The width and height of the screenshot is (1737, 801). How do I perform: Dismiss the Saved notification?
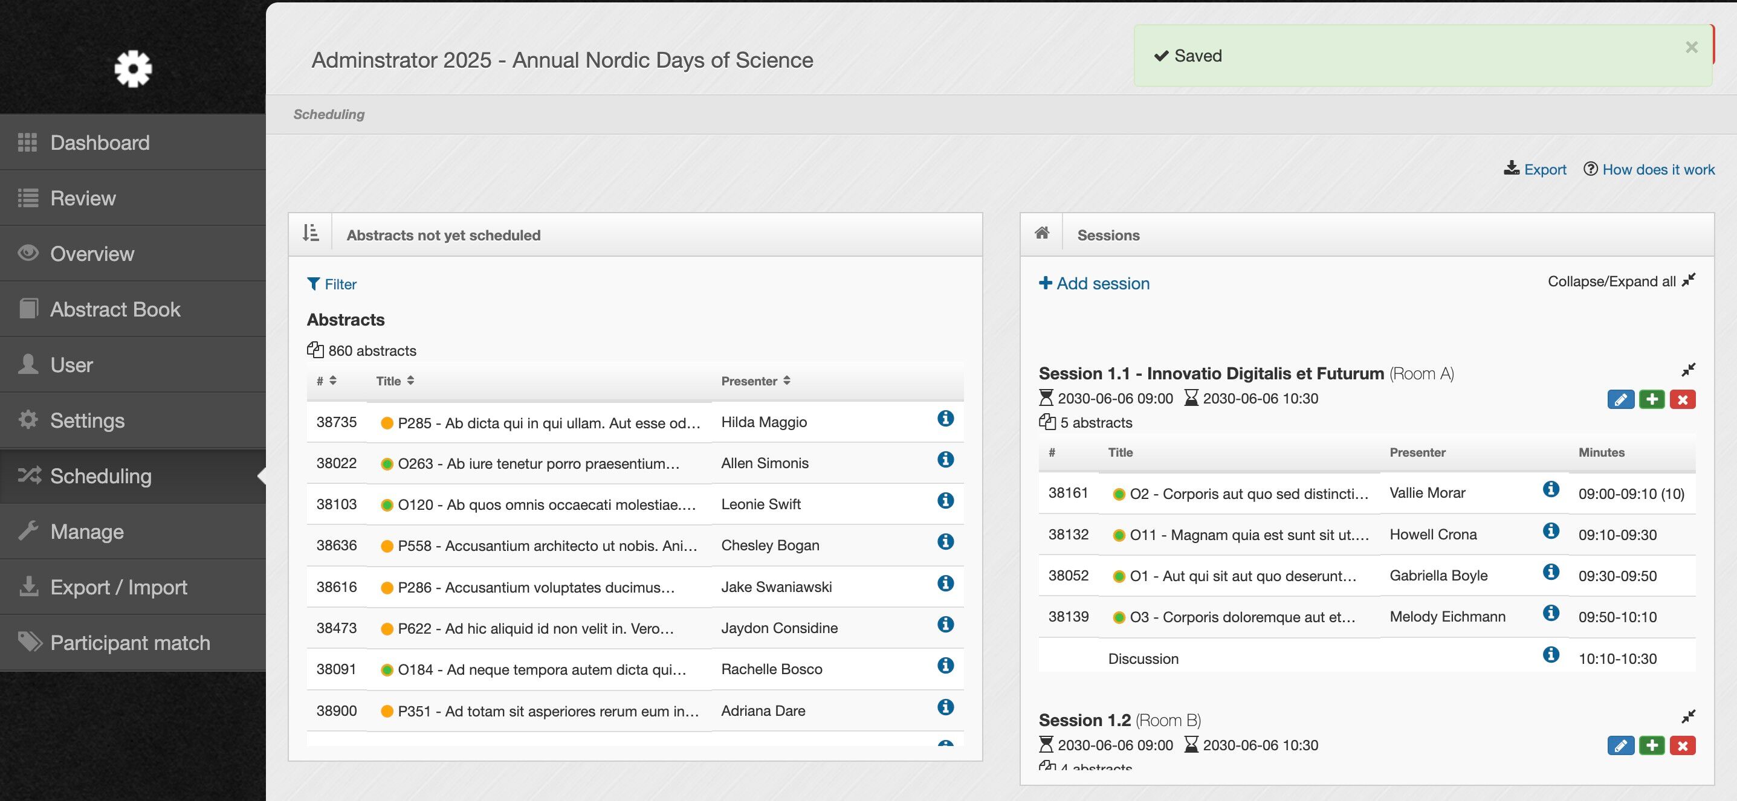click(x=1691, y=47)
